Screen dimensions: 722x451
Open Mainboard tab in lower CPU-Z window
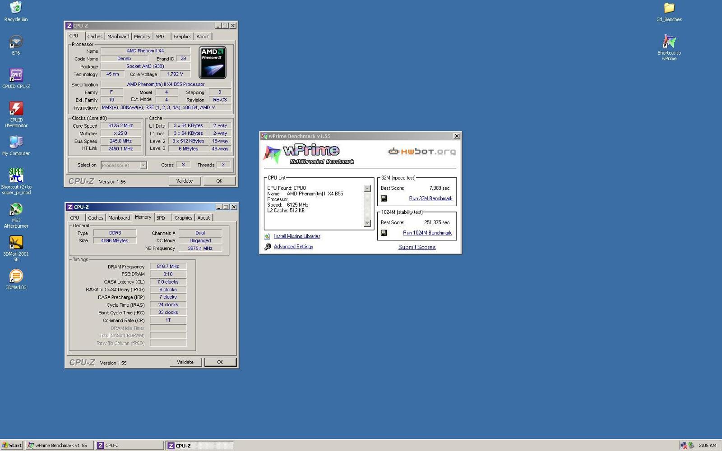119,218
